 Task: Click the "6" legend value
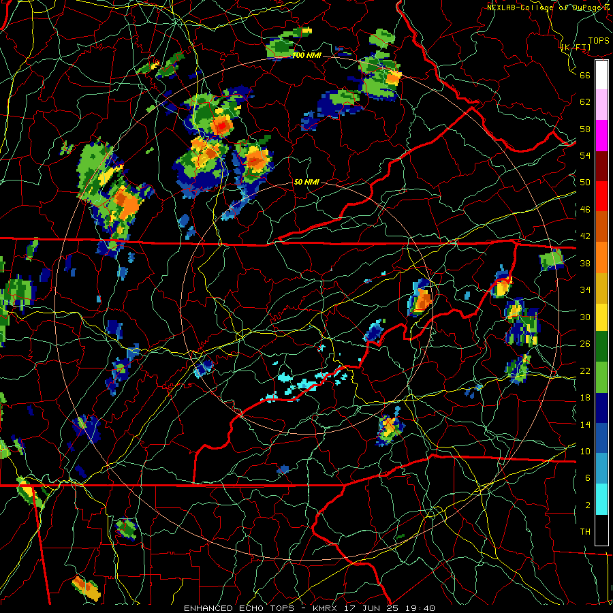point(588,477)
